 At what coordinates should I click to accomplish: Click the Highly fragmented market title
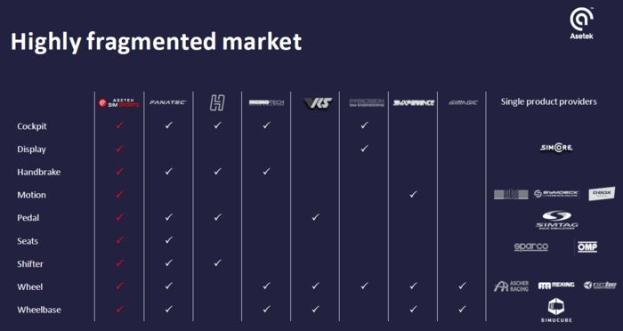coord(156,42)
